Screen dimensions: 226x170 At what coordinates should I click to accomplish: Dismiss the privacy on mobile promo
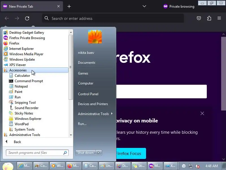[202, 113]
